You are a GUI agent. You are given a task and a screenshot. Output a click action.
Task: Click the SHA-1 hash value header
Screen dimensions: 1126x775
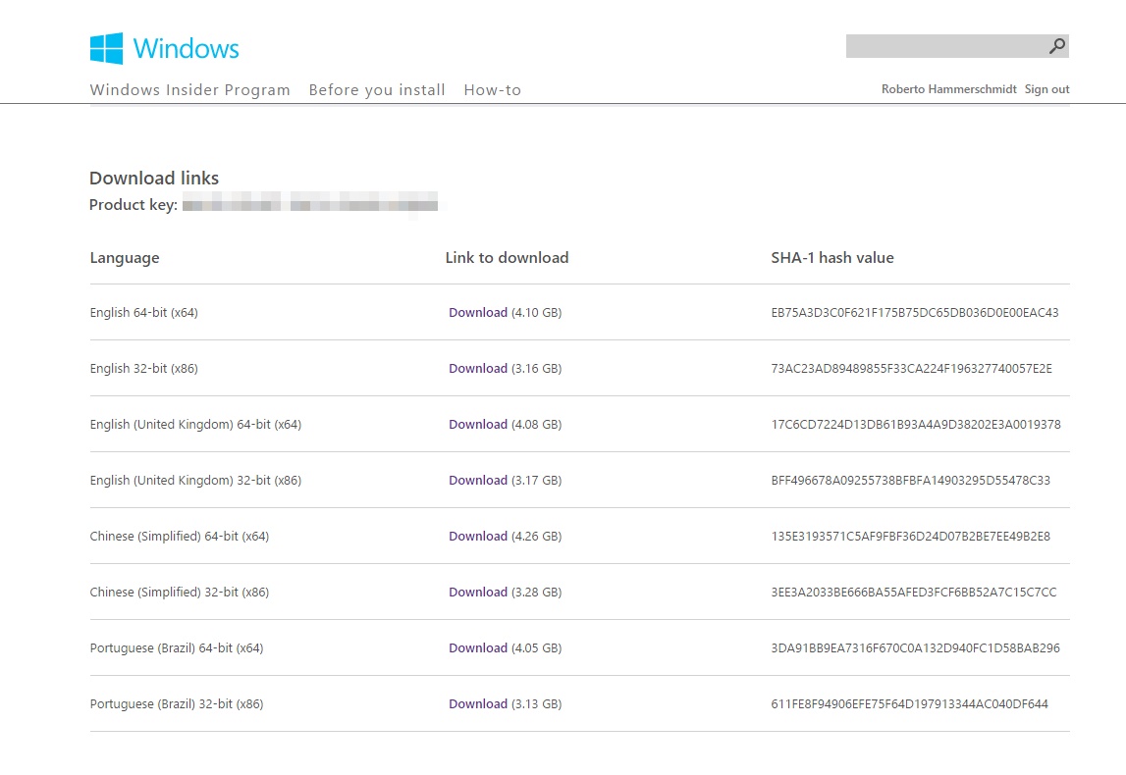[x=832, y=258]
